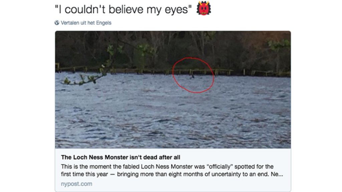Click the red ogre emoji in the tweet
The height and width of the screenshot is (192, 342).
pos(203,8)
